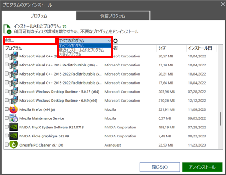Viewport: 226px width, 175px height.
Task: Click the NVIDIA Pilote graphique icon
Action: point(14,136)
